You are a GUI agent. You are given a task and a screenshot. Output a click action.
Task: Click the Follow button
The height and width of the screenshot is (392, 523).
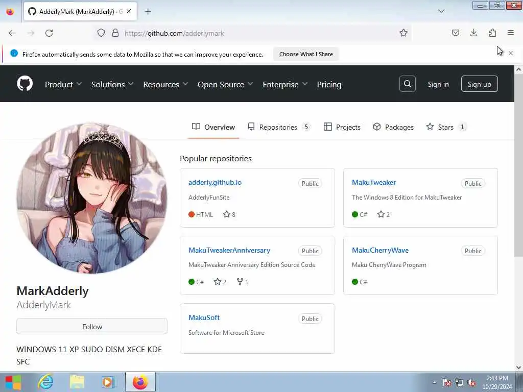pos(92,326)
